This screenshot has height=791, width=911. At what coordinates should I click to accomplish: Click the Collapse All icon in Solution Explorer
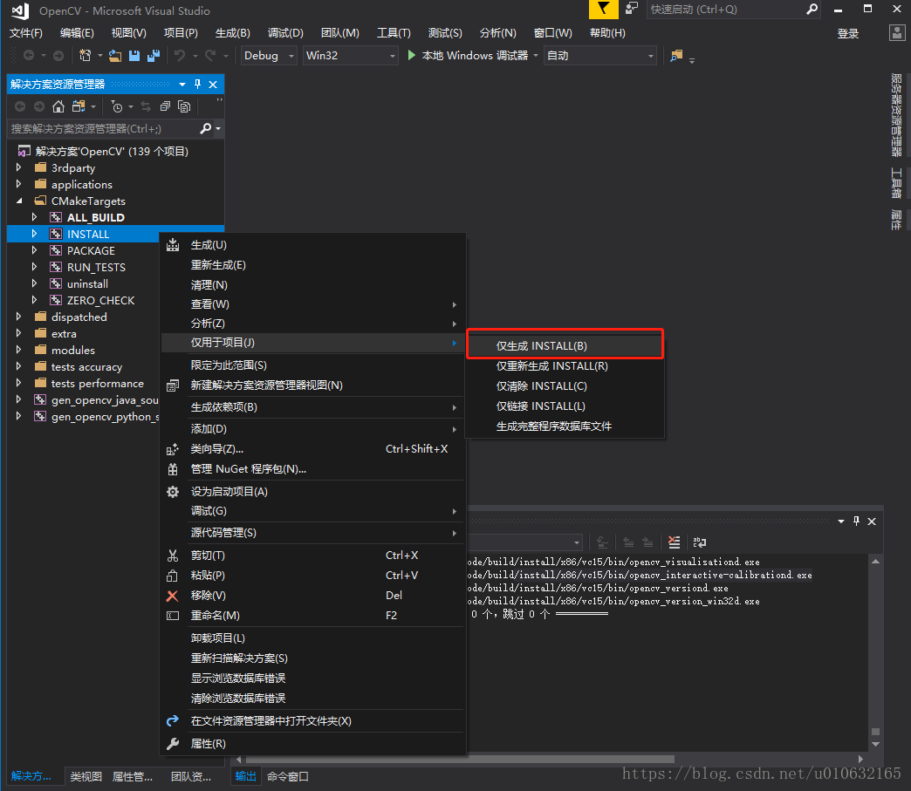coord(165,106)
